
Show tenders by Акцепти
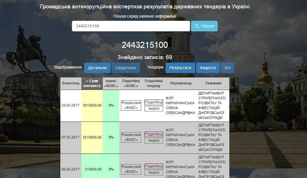coord(208,68)
